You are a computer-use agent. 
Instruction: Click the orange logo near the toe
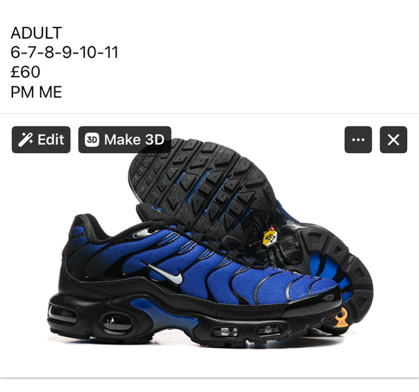click(x=341, y=318)
